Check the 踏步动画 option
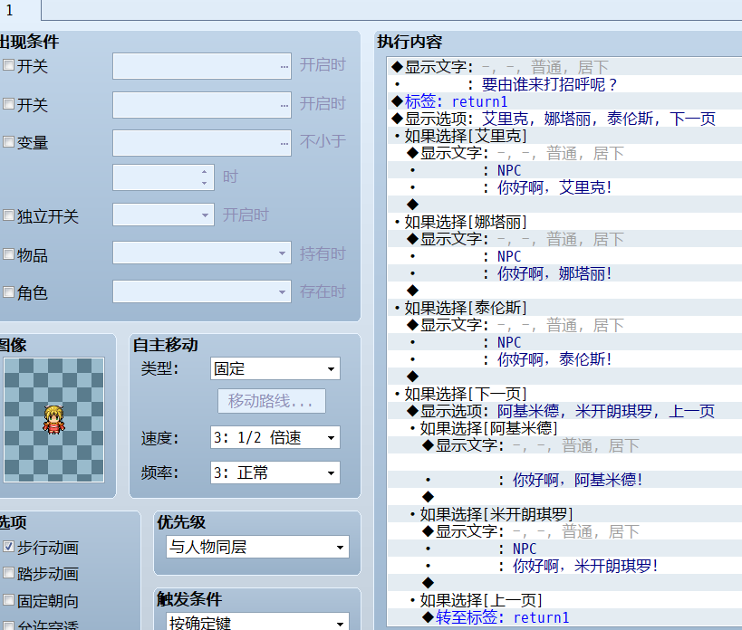Image resolution: width=742 pixels, height=630 pixels. pyautogui.click(x=8, y=573)
